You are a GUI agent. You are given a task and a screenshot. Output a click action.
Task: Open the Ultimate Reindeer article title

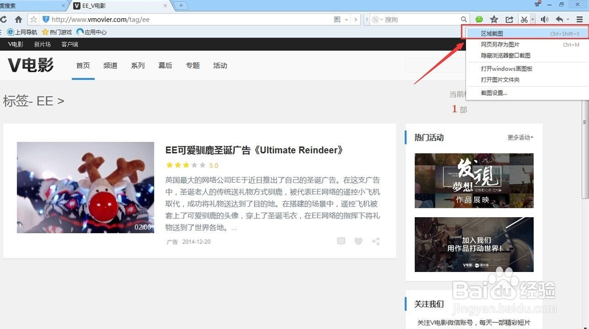[x=254, y=150]
